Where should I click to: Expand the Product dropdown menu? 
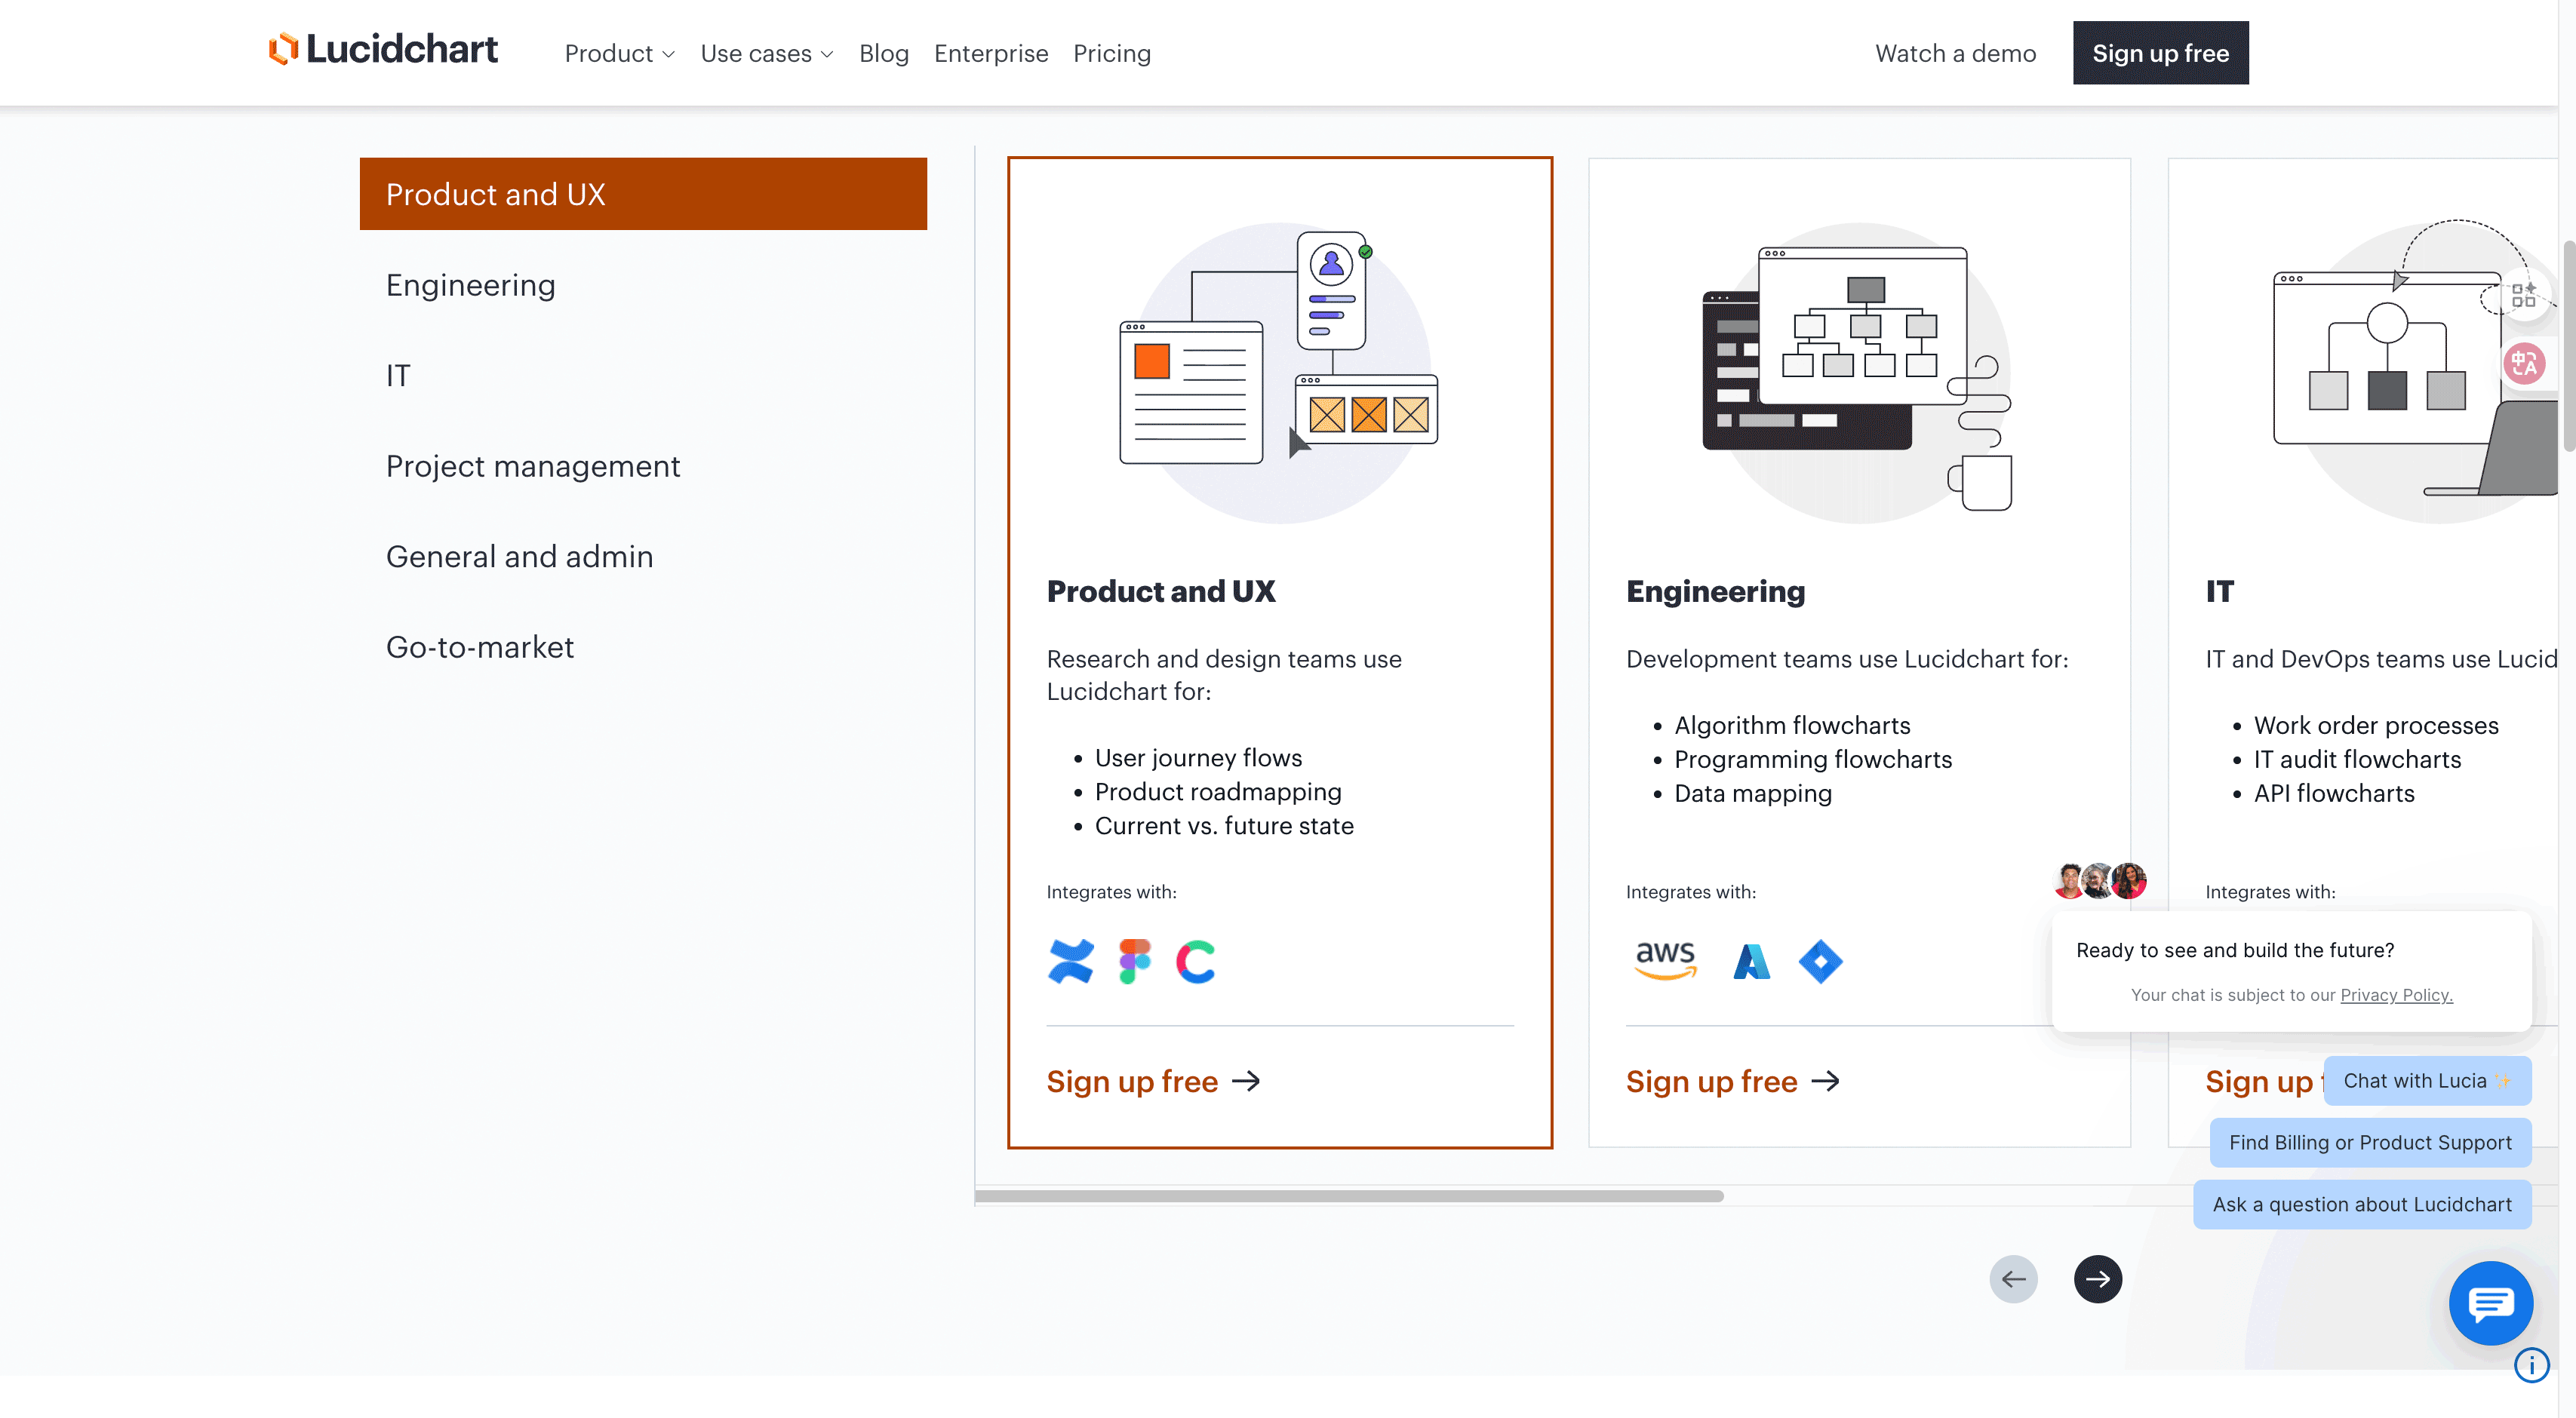pyautogui.click(x=619, y=53)
